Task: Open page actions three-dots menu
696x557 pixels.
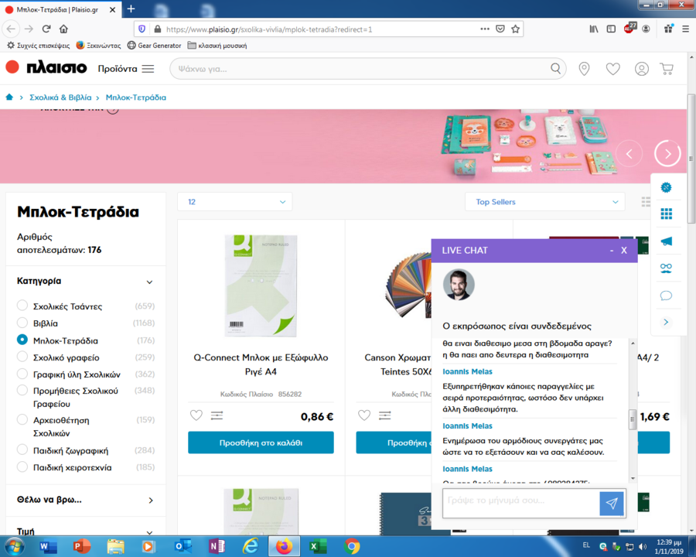Action: coord(485,29)
